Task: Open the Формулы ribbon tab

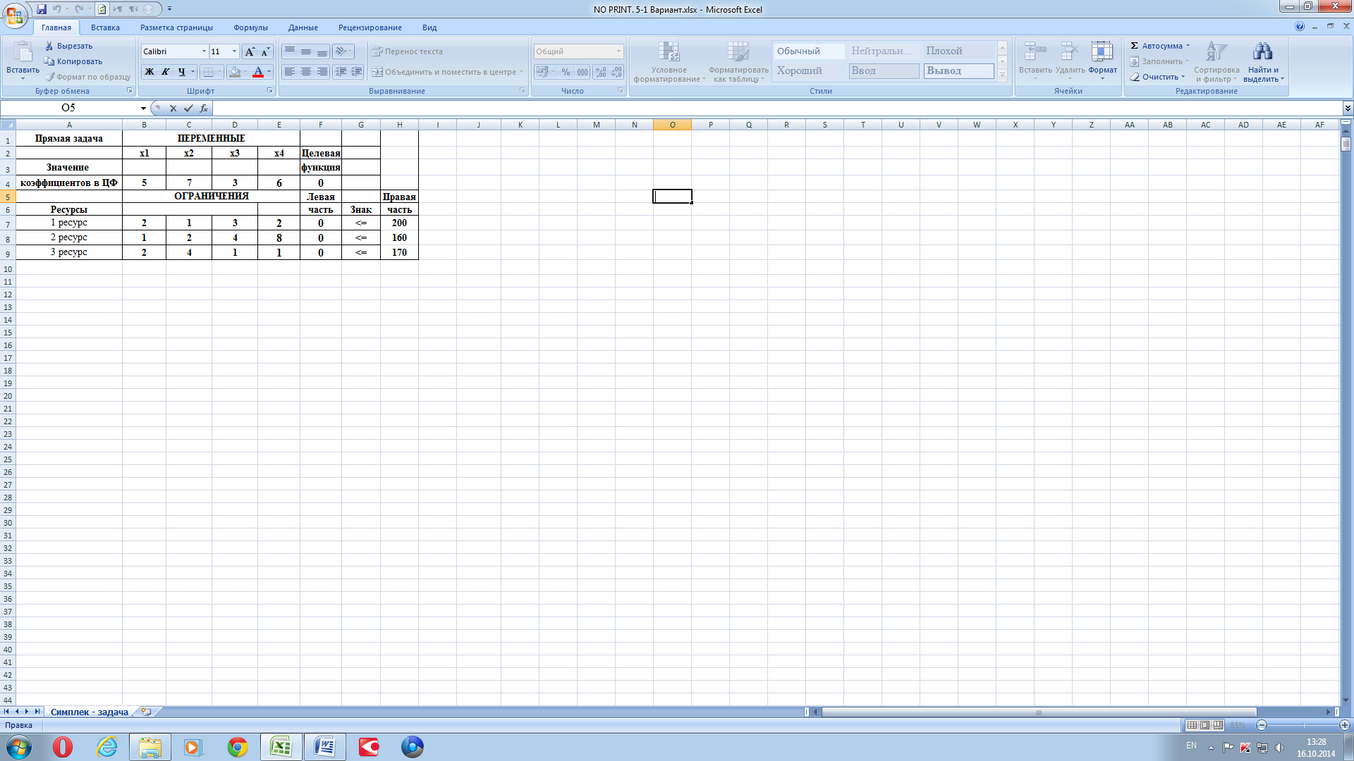Action: [x=250, y=27]
